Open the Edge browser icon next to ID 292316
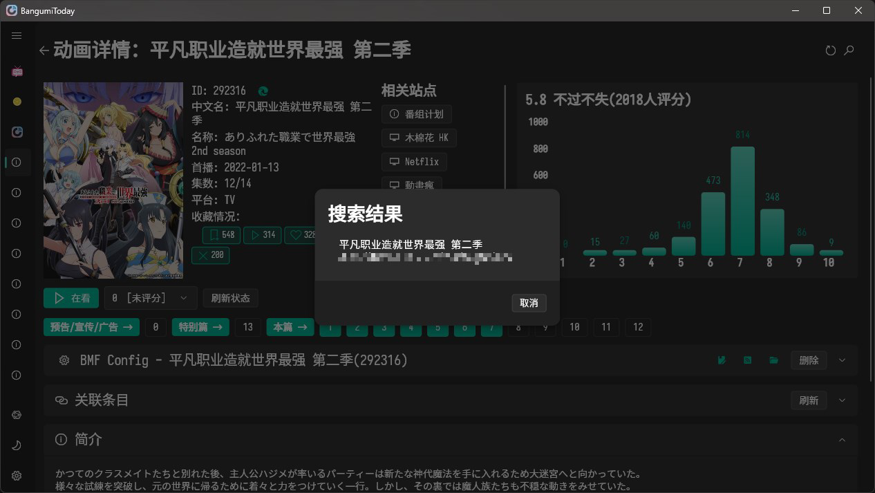 click(x=263, y=91)
